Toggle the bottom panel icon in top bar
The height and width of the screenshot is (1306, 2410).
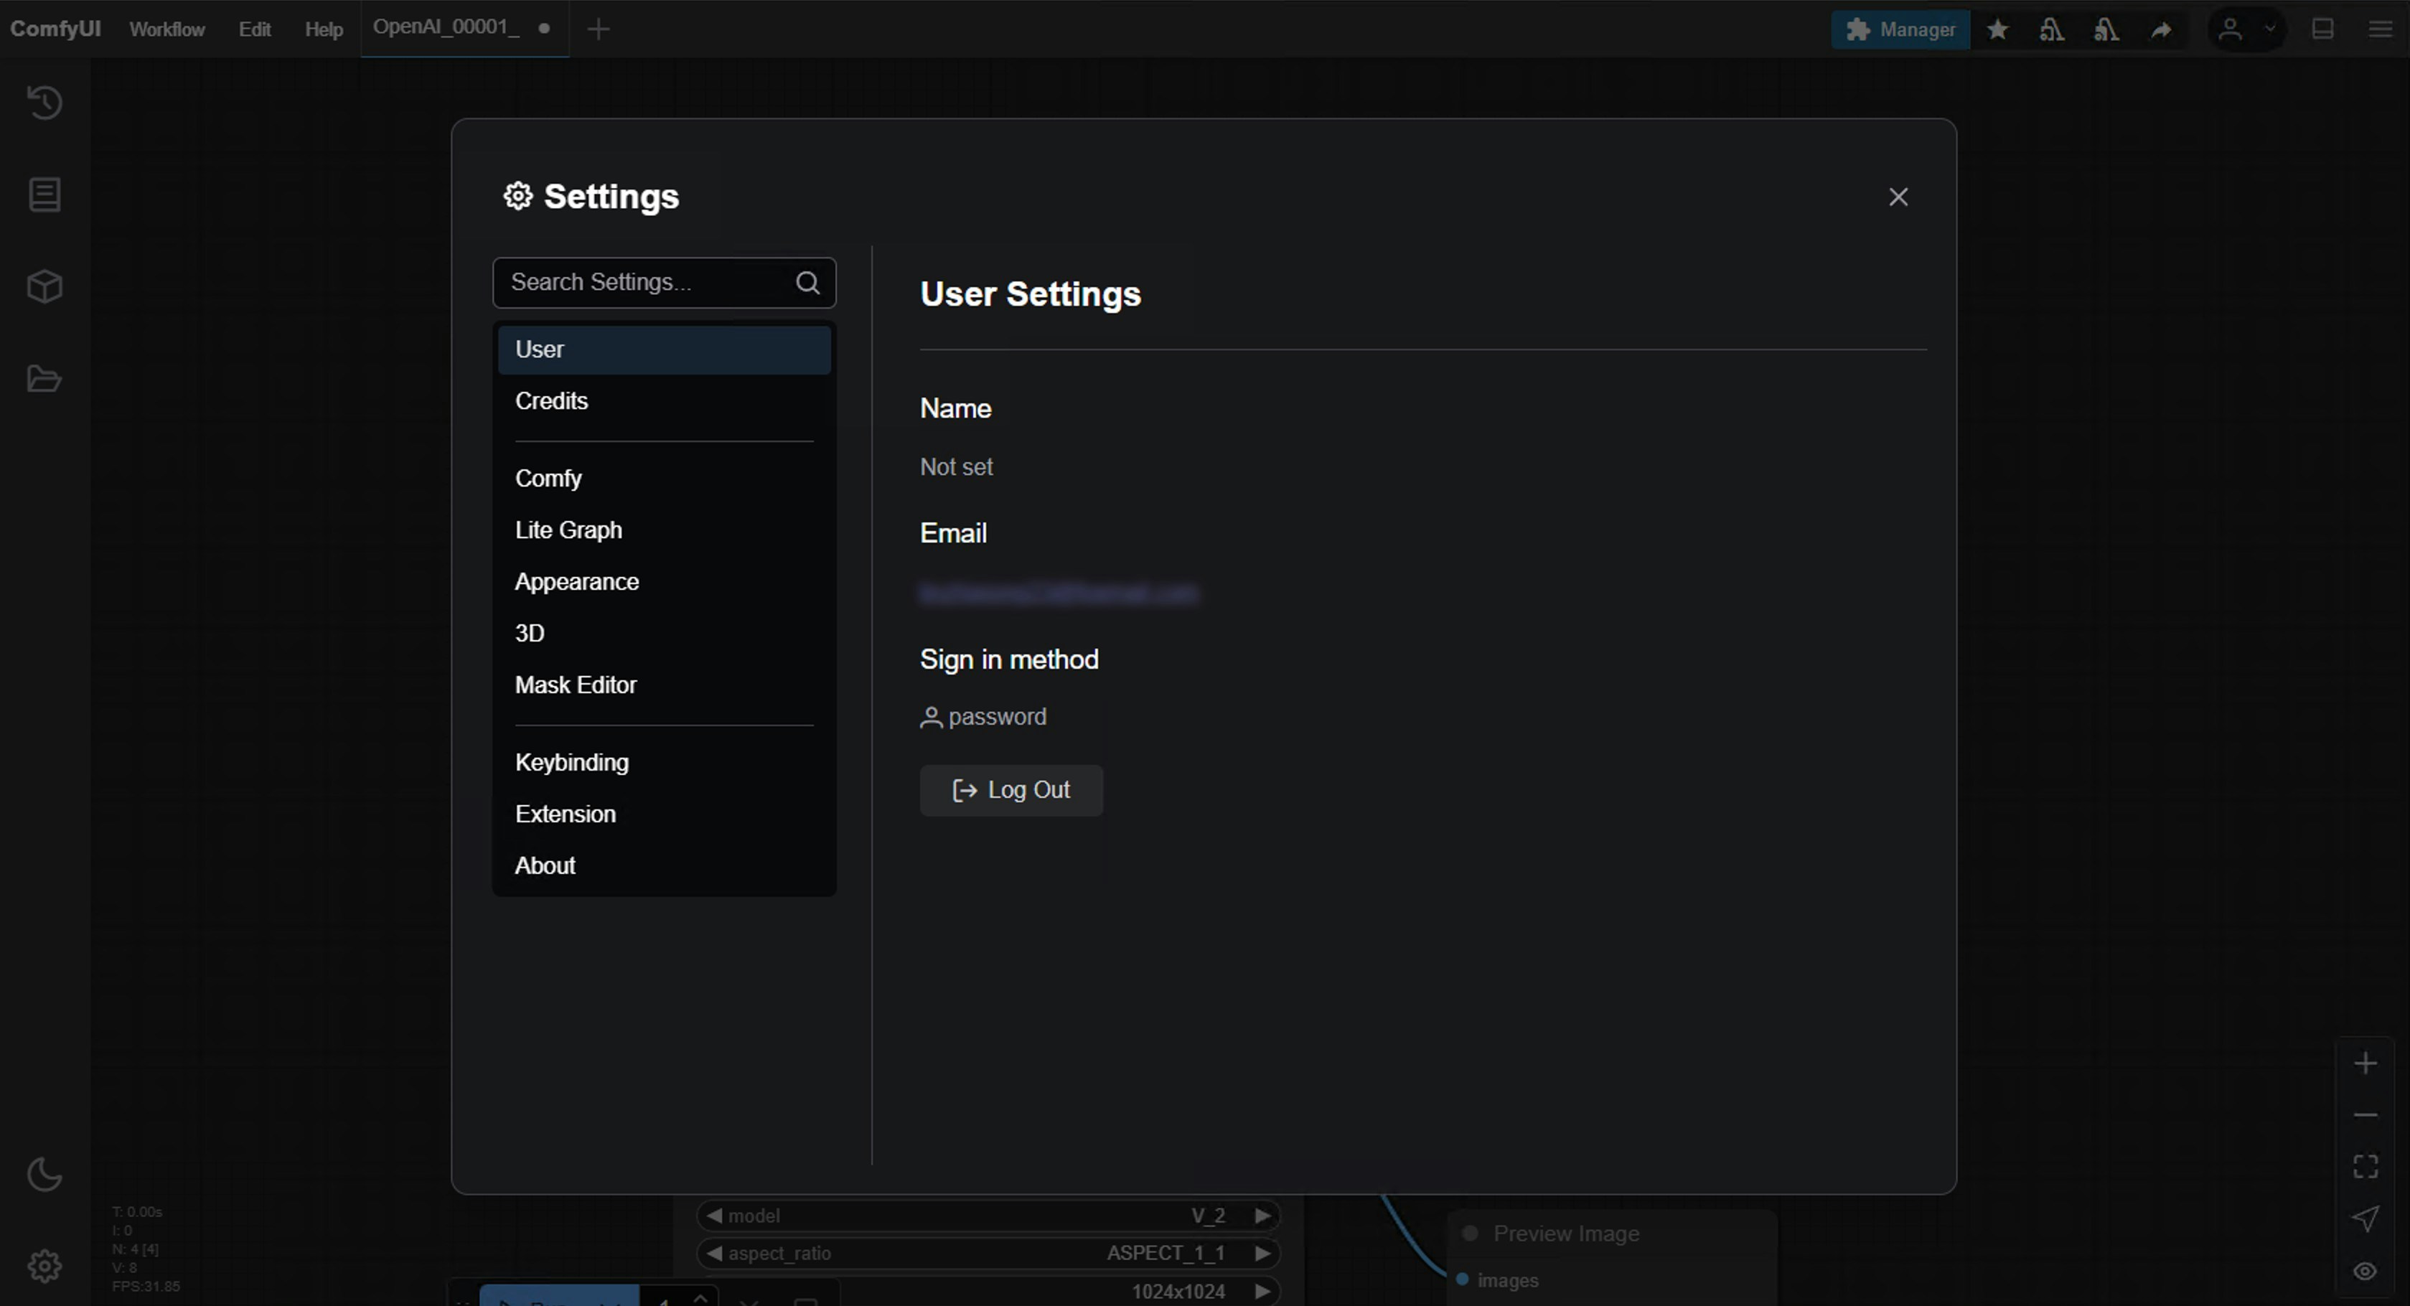tap(2323, 30)
